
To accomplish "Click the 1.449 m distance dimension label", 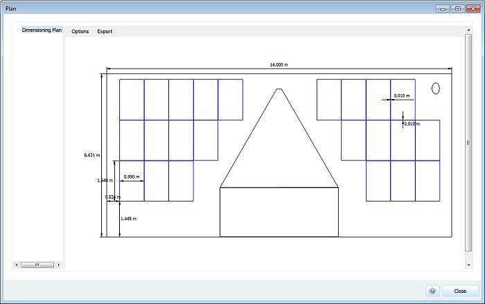I will (x=128, y=219).
